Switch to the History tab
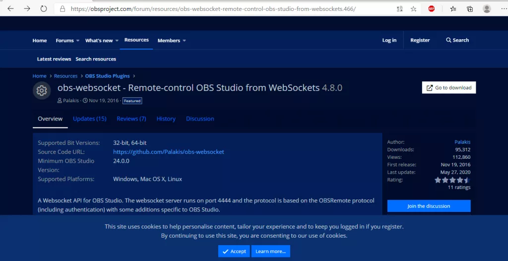 tap(166, 119)
